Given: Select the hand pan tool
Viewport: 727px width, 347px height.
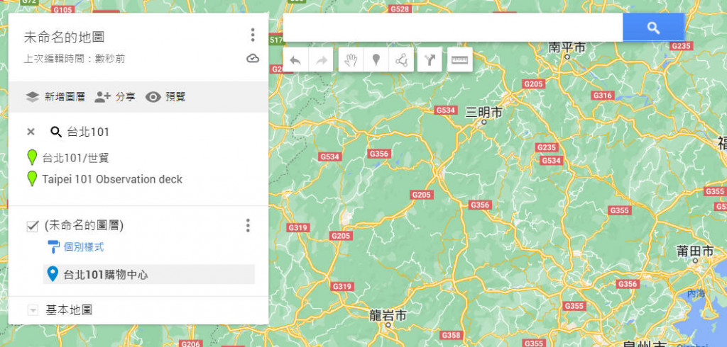Looking at the screenshot, I should pyautogui.click(x=351, y=59).
